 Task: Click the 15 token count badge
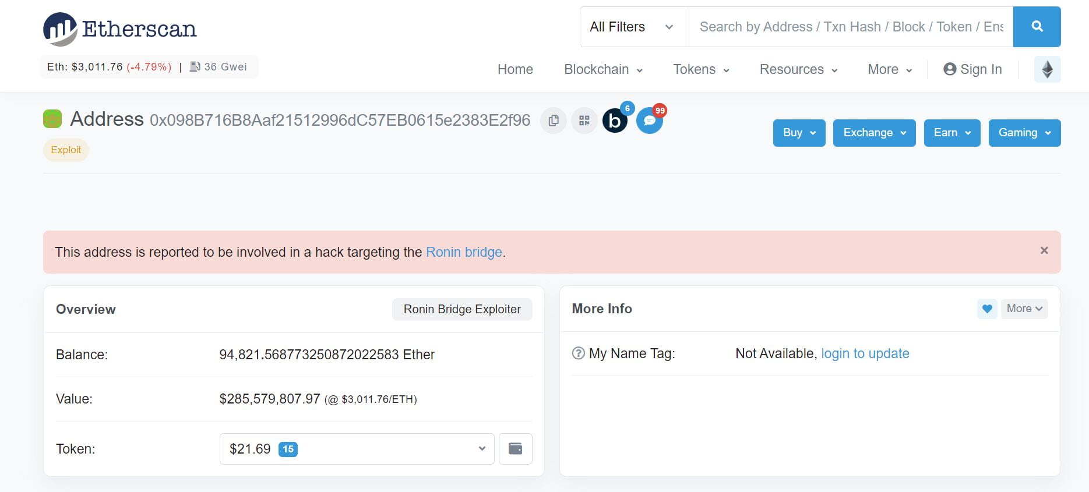(x=288, y=449)
